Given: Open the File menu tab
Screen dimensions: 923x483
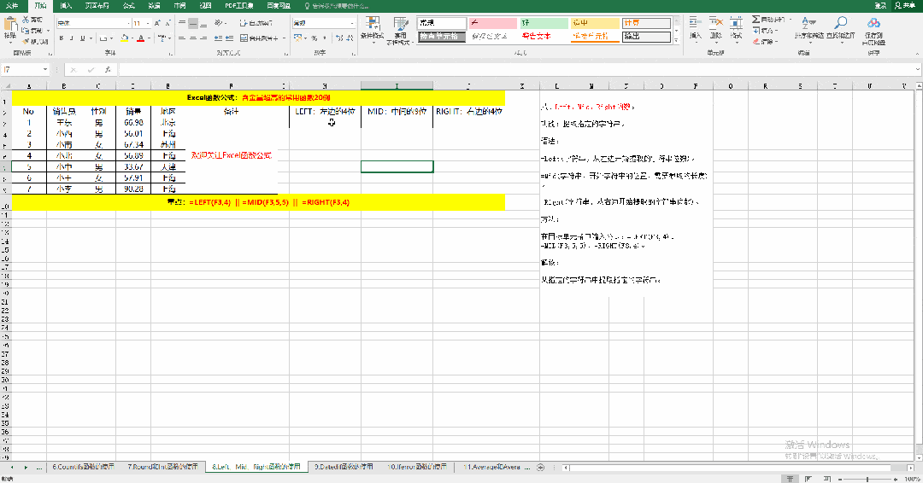Looking at the screenshot, I should click(x=12, y=5).
